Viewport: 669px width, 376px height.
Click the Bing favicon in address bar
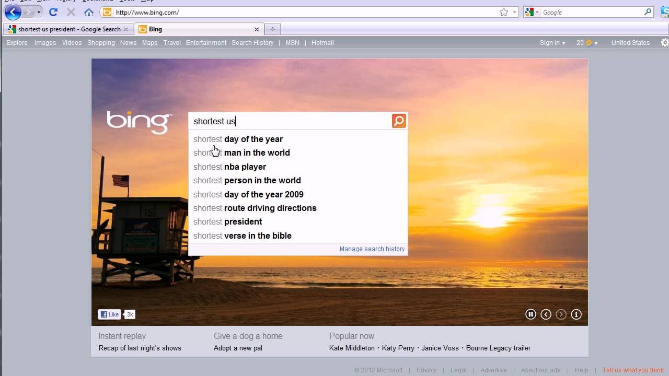click(x=107, y=12)
